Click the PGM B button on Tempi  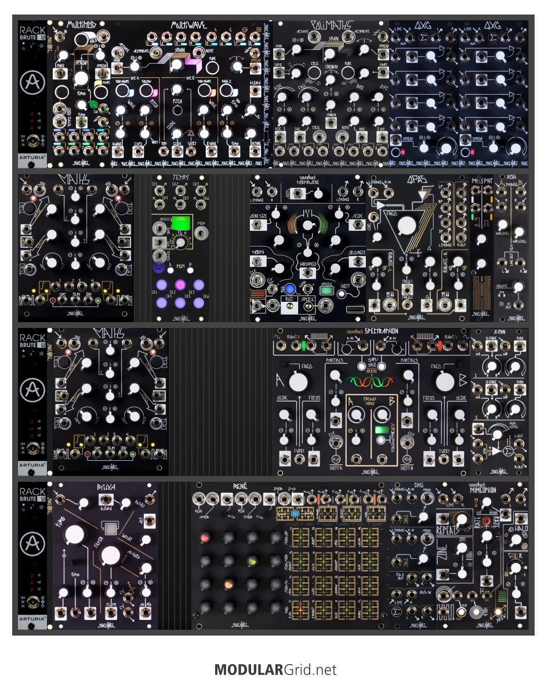click(x=190, y=270)
